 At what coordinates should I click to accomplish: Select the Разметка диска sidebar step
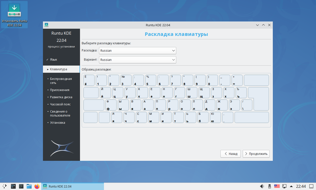tap(61, 97)
